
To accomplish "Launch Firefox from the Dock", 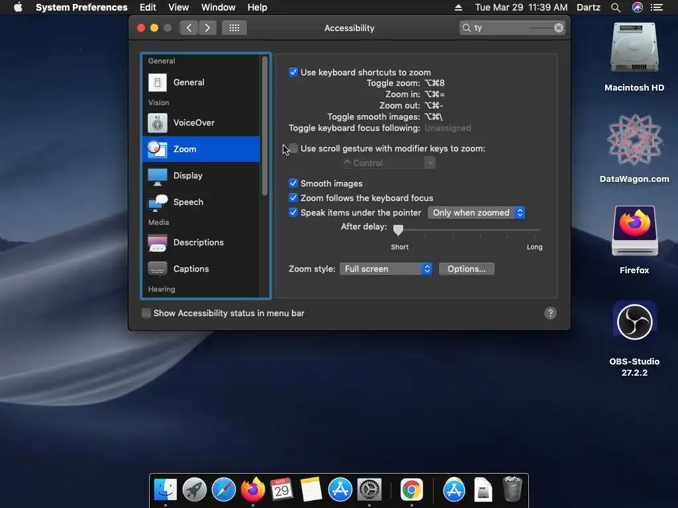I will point(252,490).
